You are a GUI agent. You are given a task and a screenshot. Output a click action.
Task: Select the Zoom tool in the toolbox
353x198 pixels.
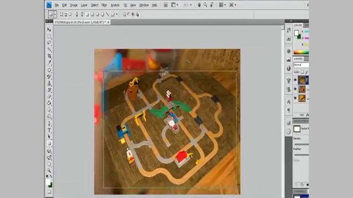(x=49, y=171)
